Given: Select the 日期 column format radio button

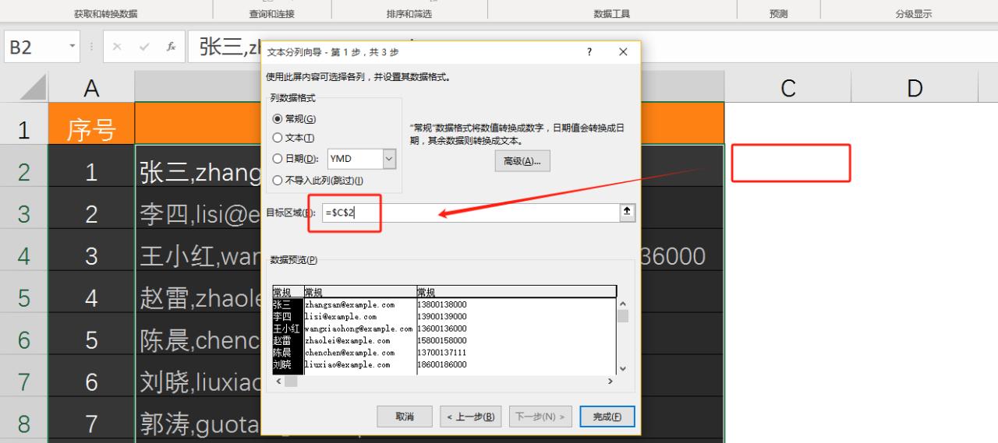Looking at the screenshot, I should (x=277, y=159).
